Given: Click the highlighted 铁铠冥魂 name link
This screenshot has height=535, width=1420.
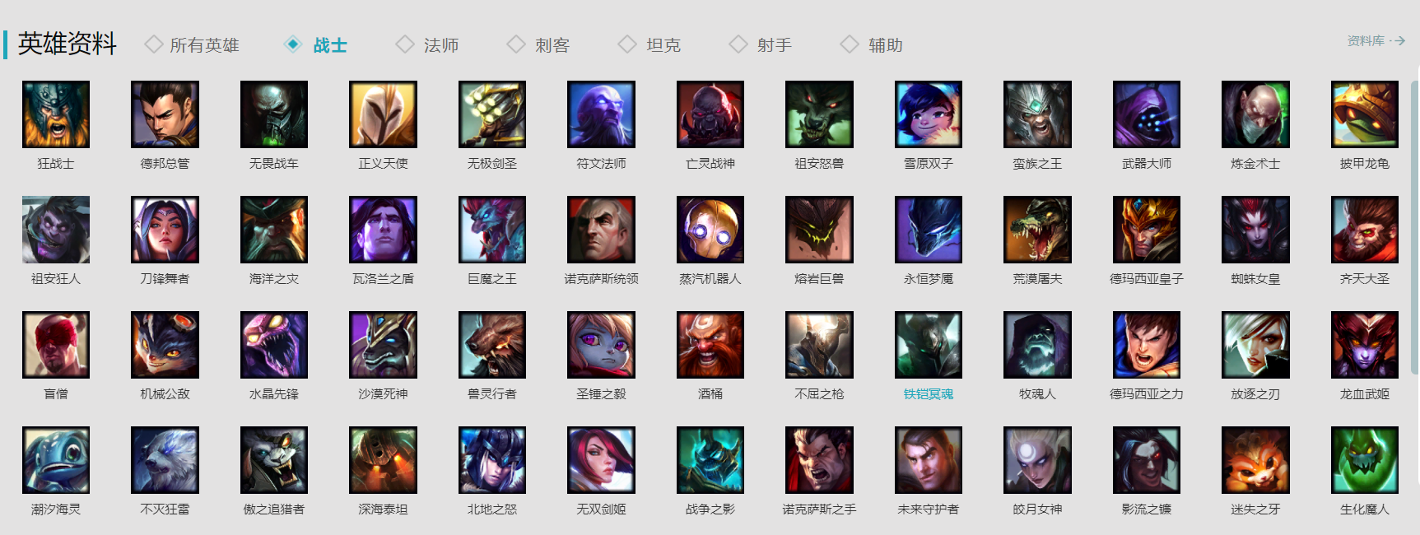Looking at the screenshot, I should tap(929, 394).
